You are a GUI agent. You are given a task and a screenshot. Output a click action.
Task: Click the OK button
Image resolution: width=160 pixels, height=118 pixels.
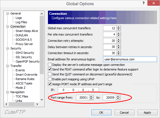coord(101,113)
